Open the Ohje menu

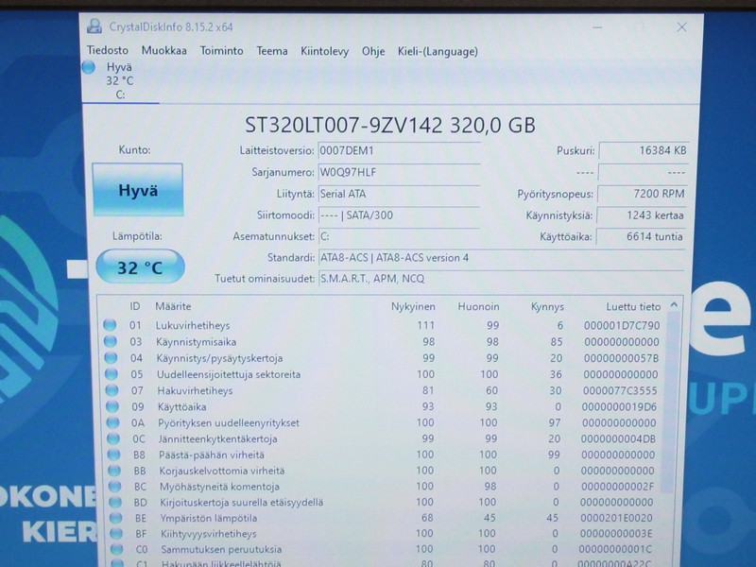[x=373, y=51]
